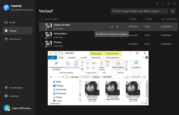Check the Garden Of Eden row checkbox
The height and width of the screenshot is (115, 179).
[42, 27]
